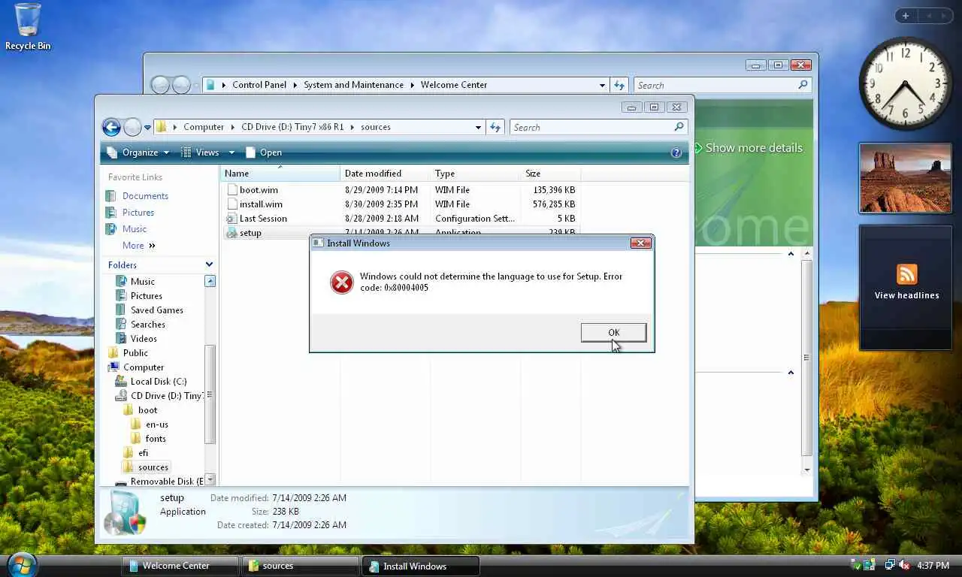The image size is (962, 577).
Task: Click the Forward arrow in the sources window
Action: pyautogui.click(x=132, y=127)
